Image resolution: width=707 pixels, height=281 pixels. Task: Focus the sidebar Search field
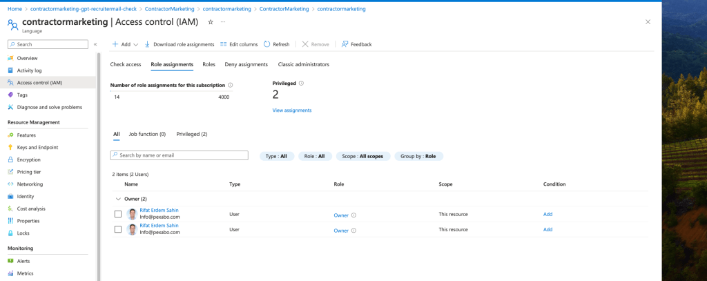(x=48, y=44)
